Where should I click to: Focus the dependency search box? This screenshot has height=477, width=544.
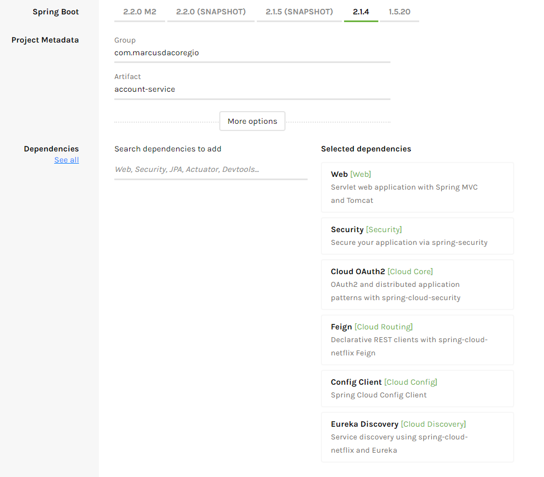(x=210, y=169)
